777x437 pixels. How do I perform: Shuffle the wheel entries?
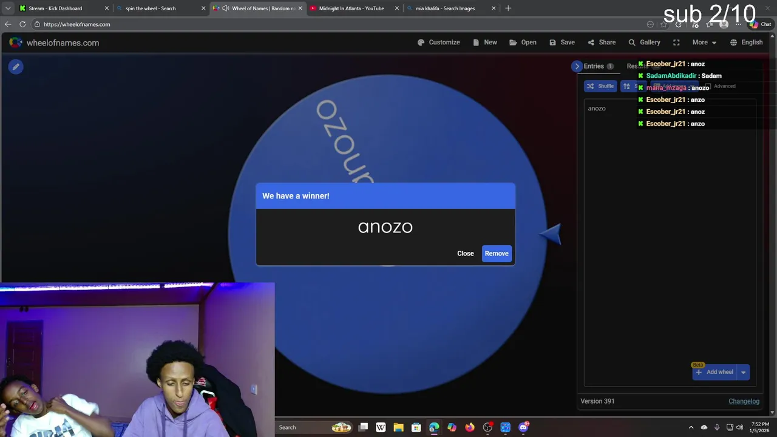[x=600, y=86]
